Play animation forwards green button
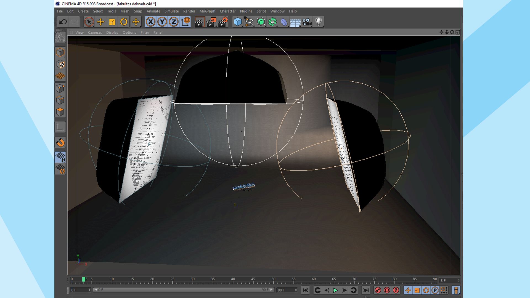530x298 pixels. (x=335, y=290)
